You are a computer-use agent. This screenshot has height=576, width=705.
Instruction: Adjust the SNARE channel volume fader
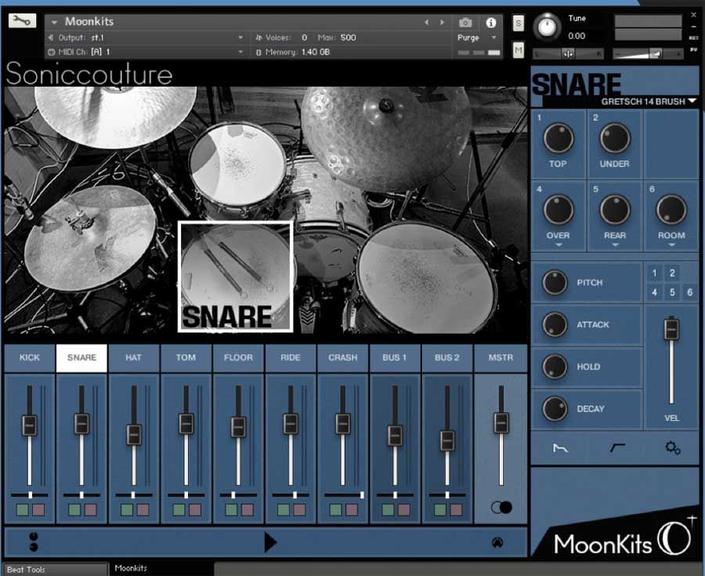(81, 423)
